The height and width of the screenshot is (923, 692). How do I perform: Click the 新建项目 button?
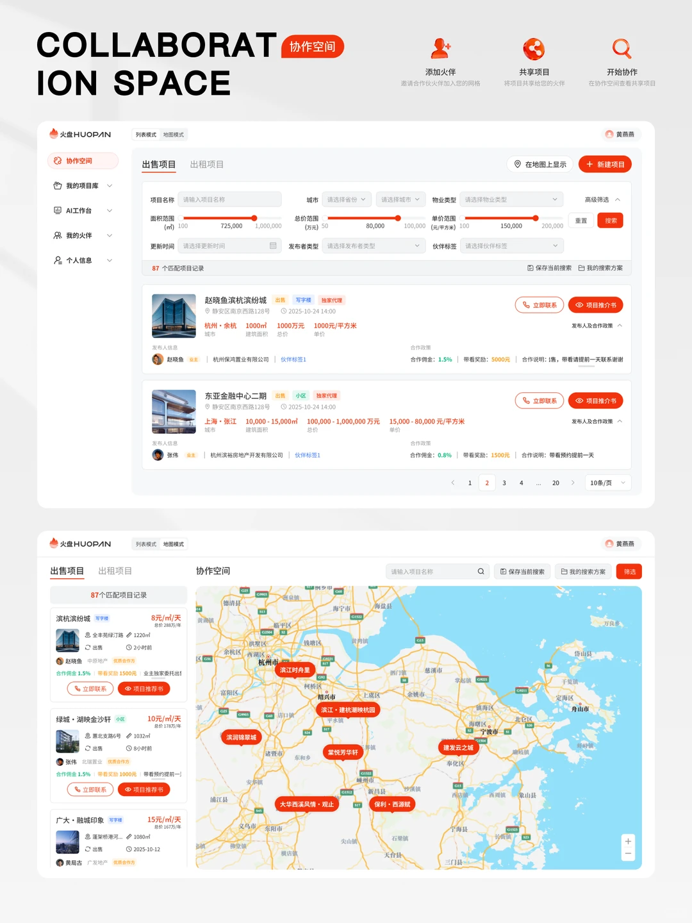pos(605,164)
